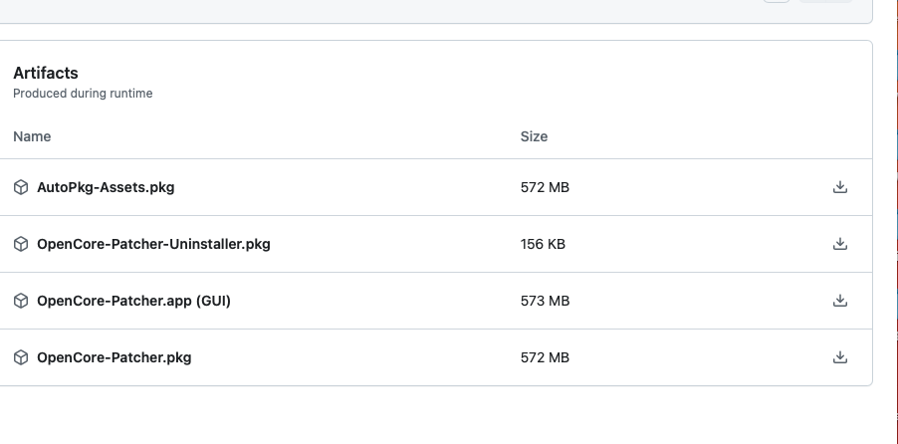Click the 'Produced during runtime' subtitle

83,94
